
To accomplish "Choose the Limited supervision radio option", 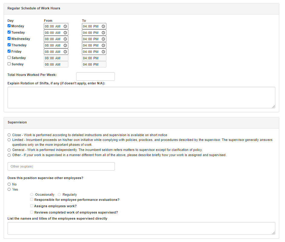I will pyautogui.click(x=9, y=140).
